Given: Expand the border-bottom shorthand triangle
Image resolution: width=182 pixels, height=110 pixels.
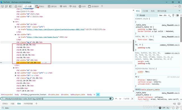Looking at the screenshot, I should (x=153, y=32).
